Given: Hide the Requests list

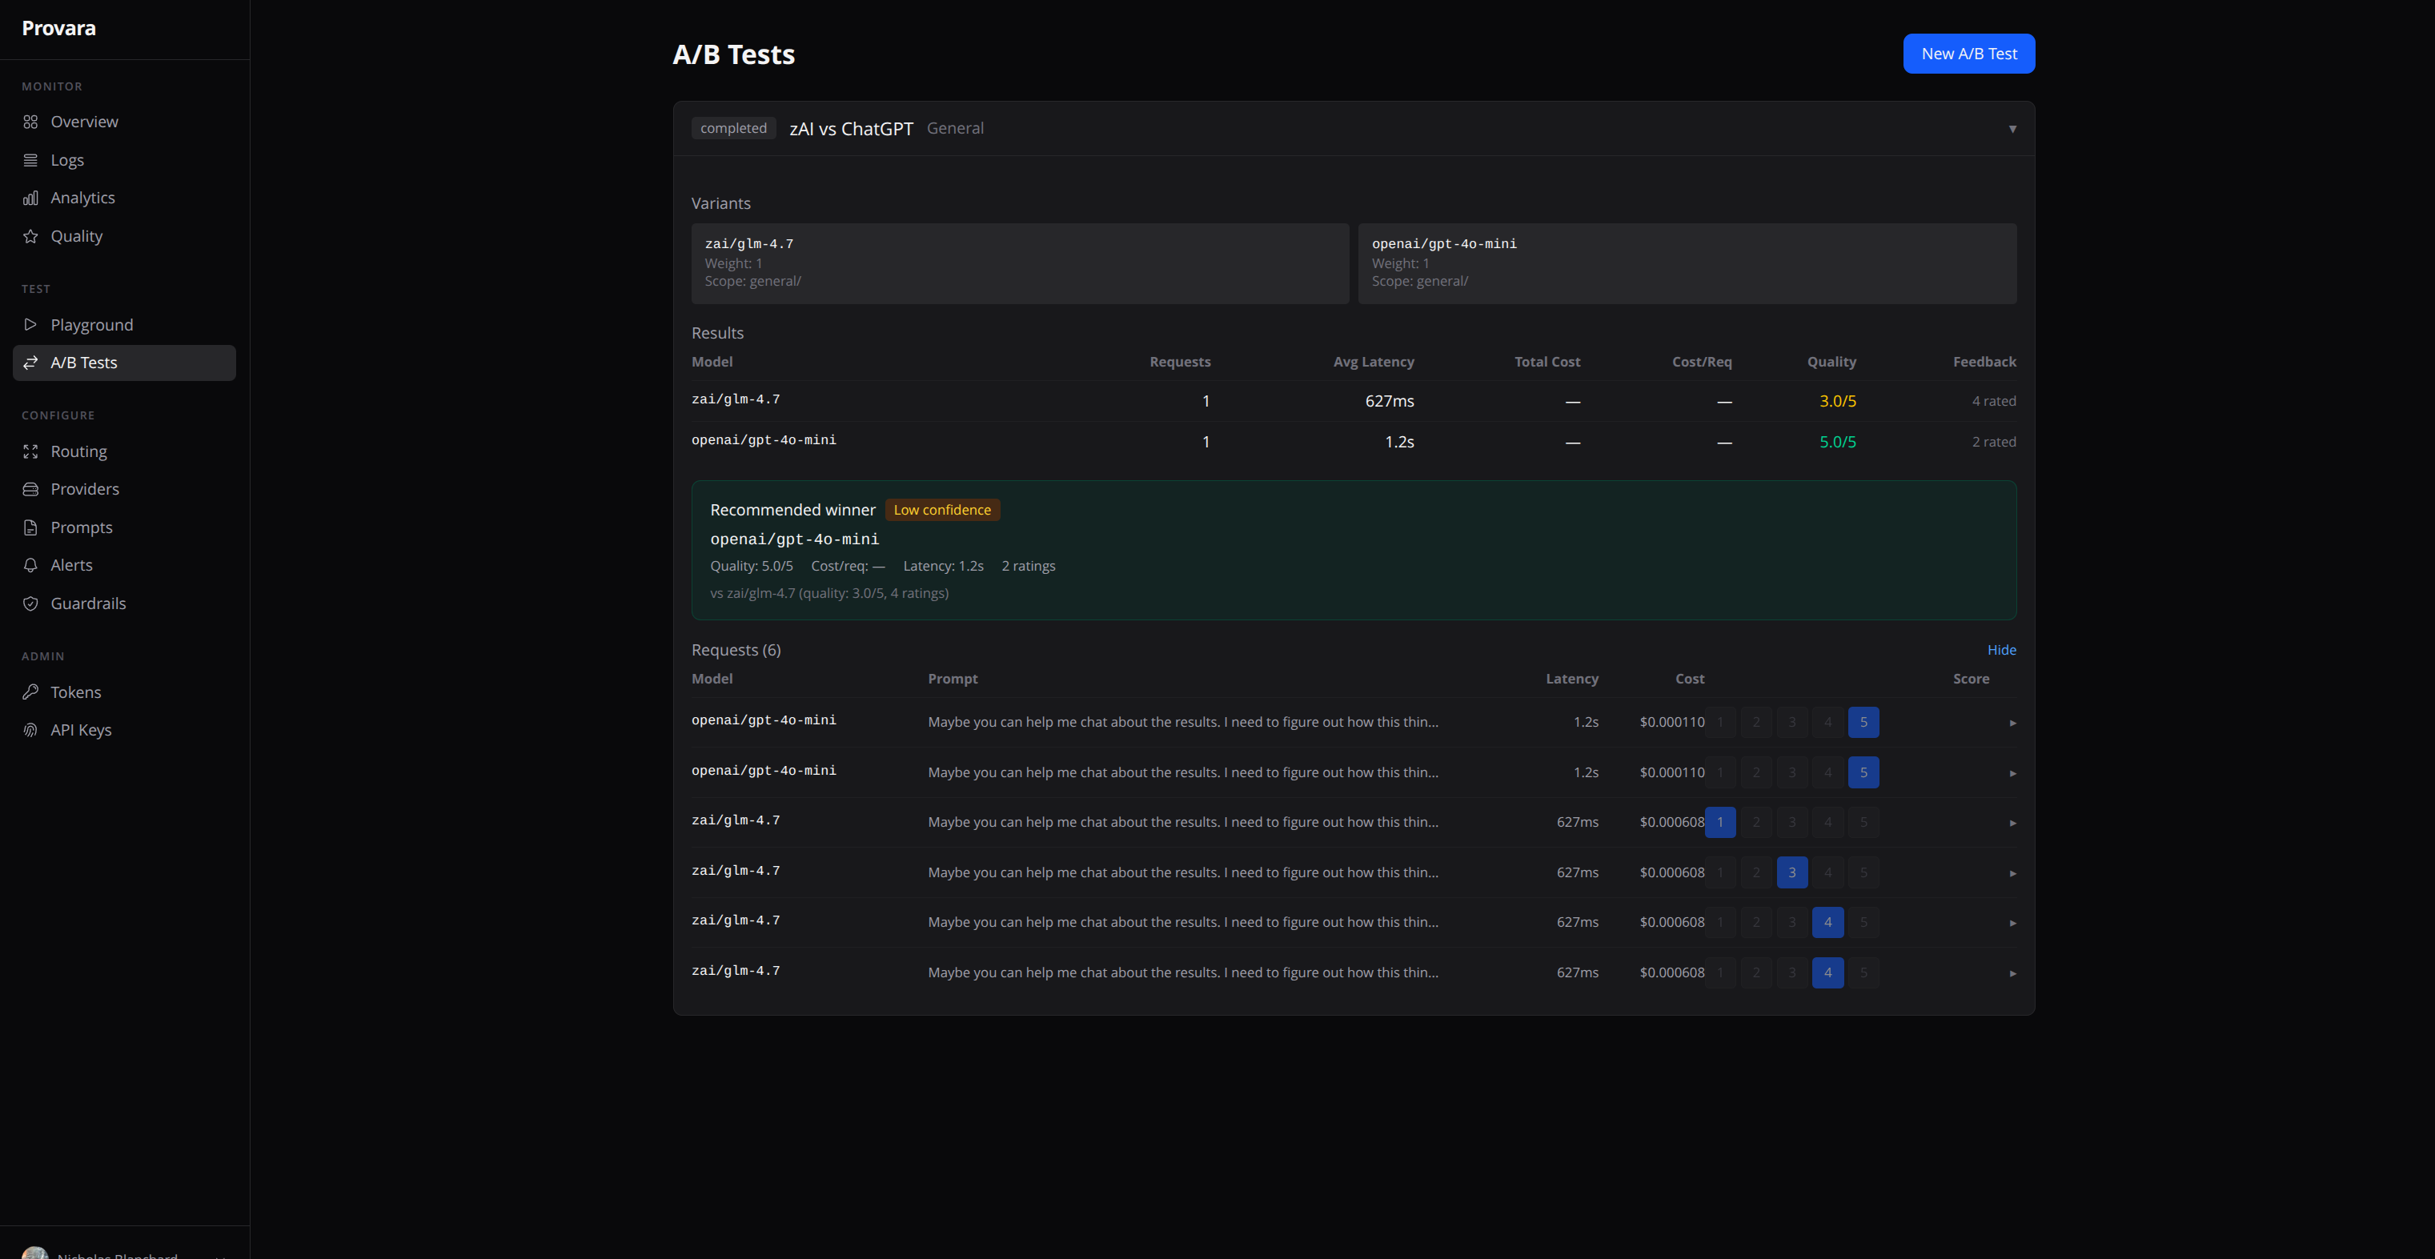Looking at the screenshot, I should click(x=2000, y=649).
